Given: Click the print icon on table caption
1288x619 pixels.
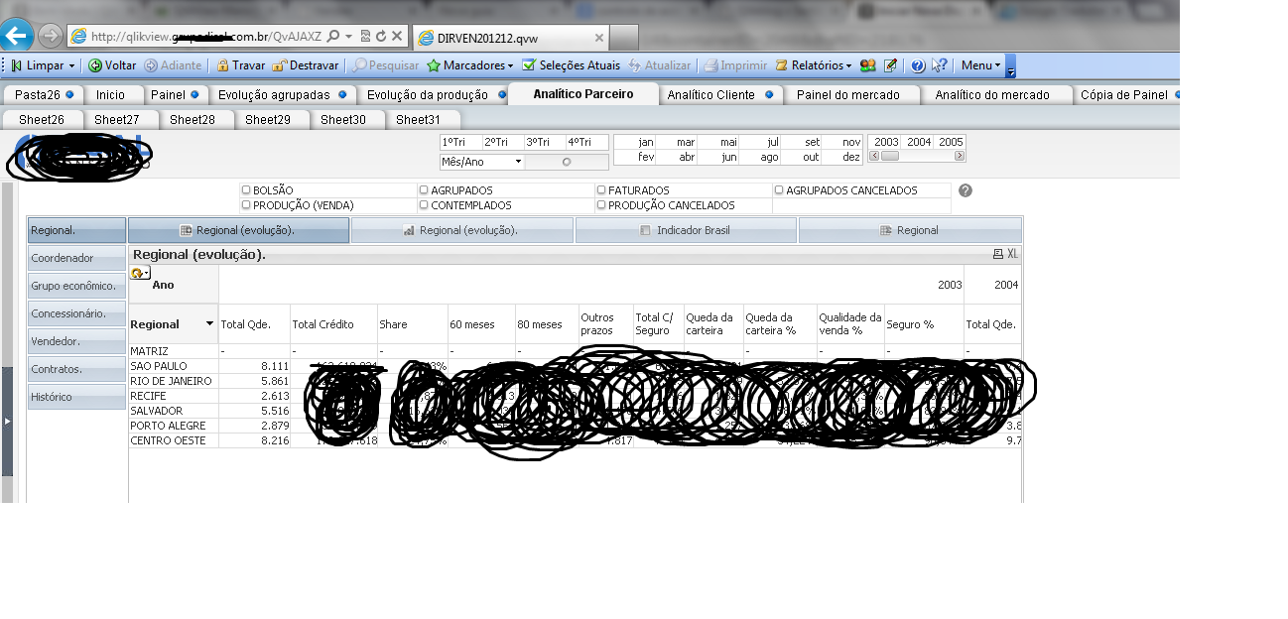Looking at the screenshot, I should point(998,255).
